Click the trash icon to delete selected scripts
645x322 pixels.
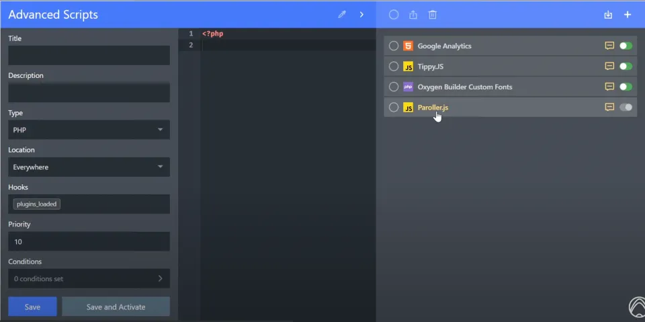pos(433,14)
